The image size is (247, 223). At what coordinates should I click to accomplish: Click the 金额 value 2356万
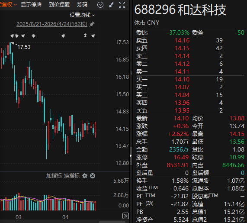179,149
